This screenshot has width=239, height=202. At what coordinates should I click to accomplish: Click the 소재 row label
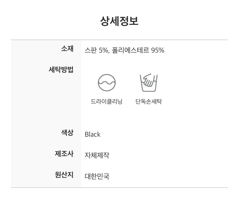coord(67,49)
